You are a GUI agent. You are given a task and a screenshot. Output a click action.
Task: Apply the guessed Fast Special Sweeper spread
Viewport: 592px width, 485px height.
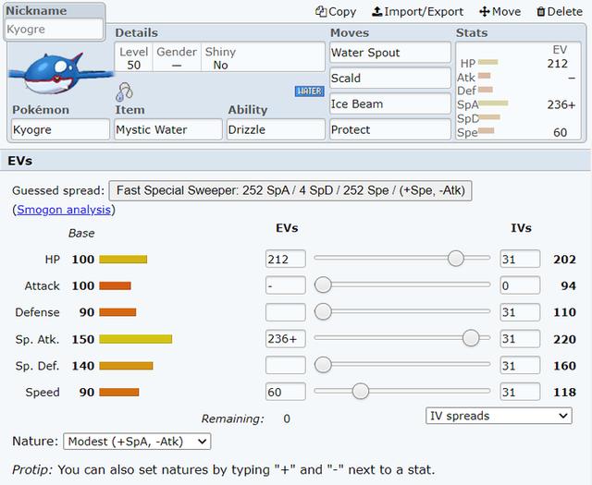tap(290, 190)
